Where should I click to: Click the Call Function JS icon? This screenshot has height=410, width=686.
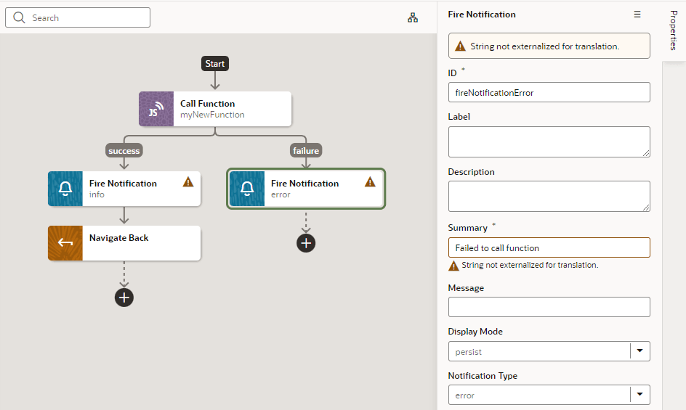point(156,109)
